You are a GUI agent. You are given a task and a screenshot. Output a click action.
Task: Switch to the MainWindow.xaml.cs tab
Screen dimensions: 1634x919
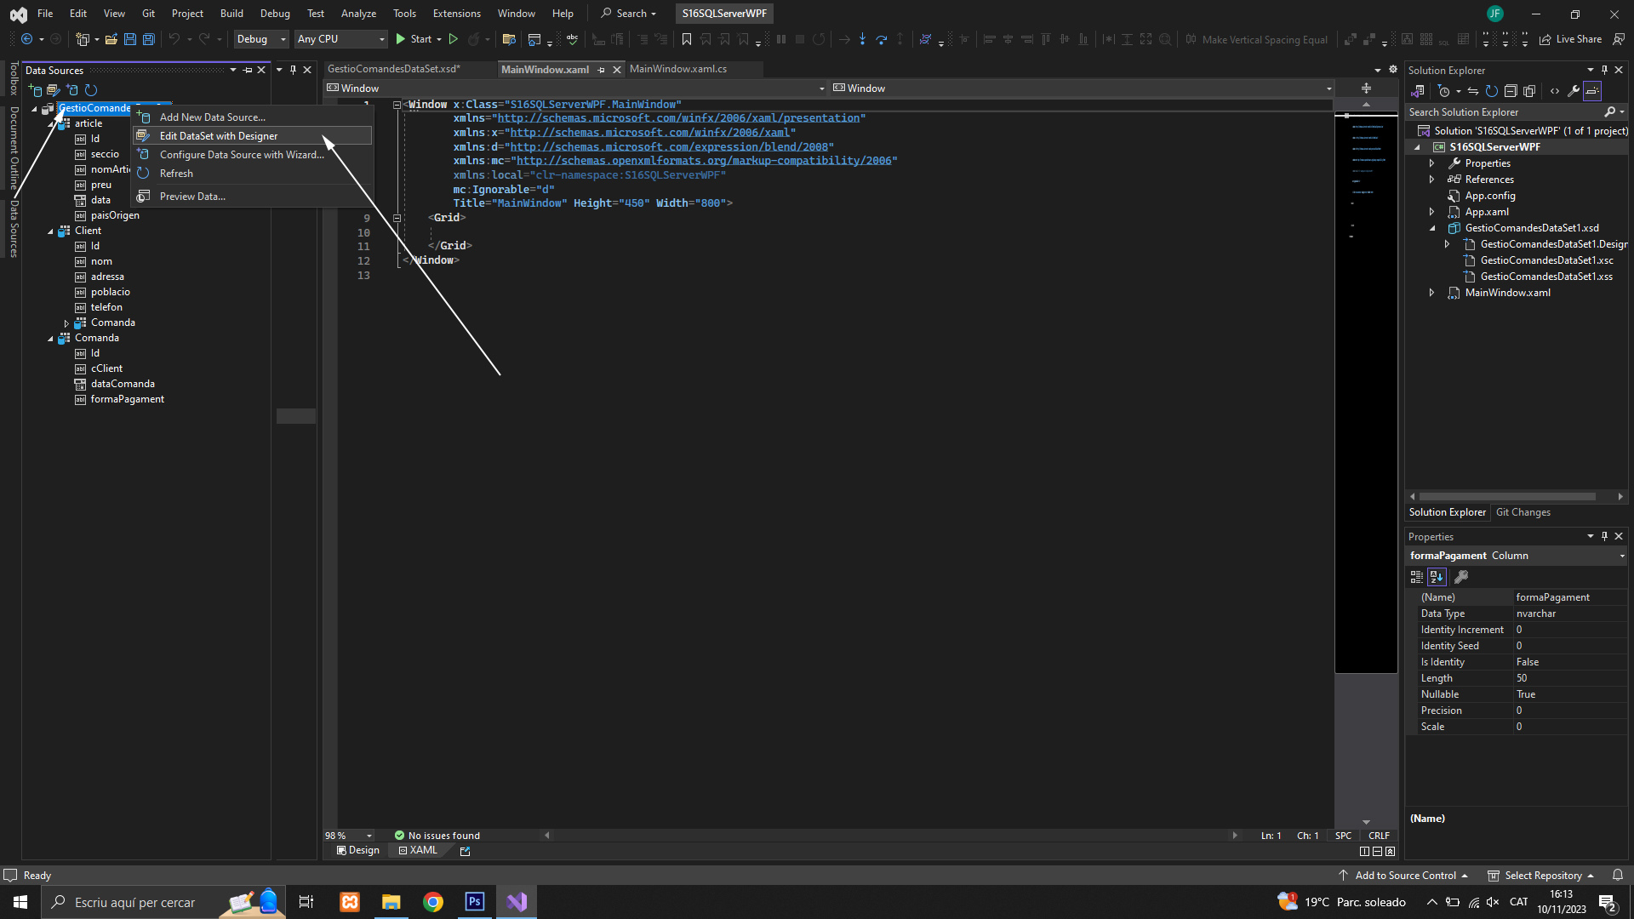click(678, 69)
